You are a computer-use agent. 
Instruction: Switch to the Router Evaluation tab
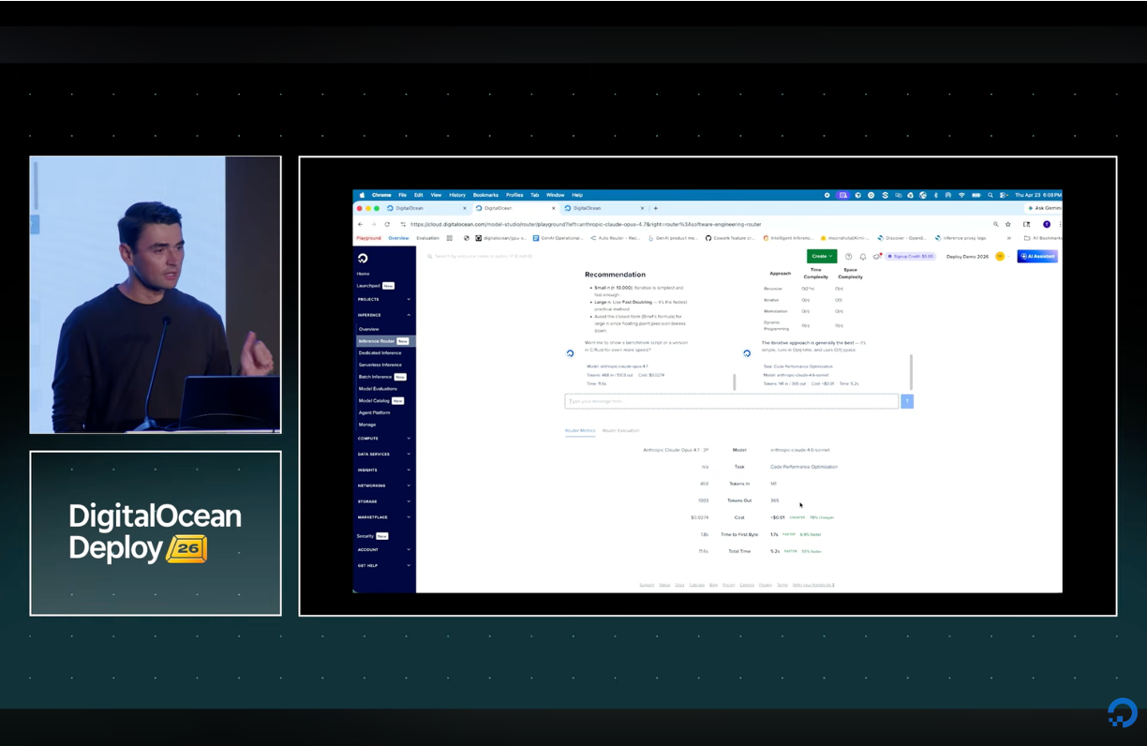coord(620,430)
